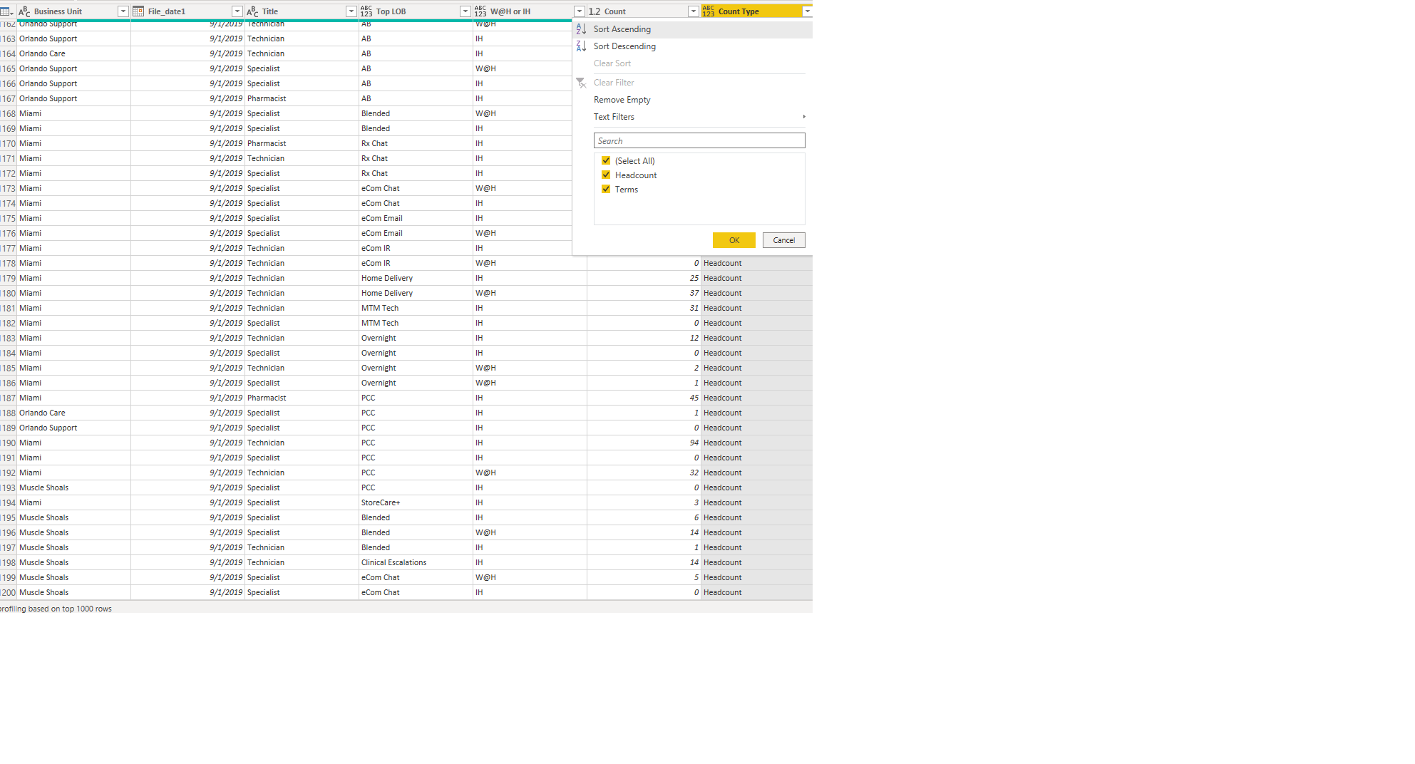The height and width of the screenshot is (764, 1415).
Task: Click the text data type icon for Title column
Action: tap(252, 11)
